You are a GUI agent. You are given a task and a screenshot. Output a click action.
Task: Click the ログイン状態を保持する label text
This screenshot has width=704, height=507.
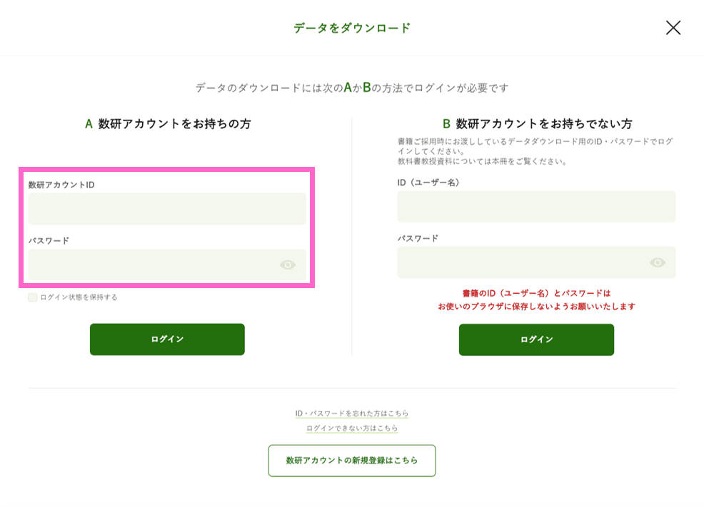[79, 297]
